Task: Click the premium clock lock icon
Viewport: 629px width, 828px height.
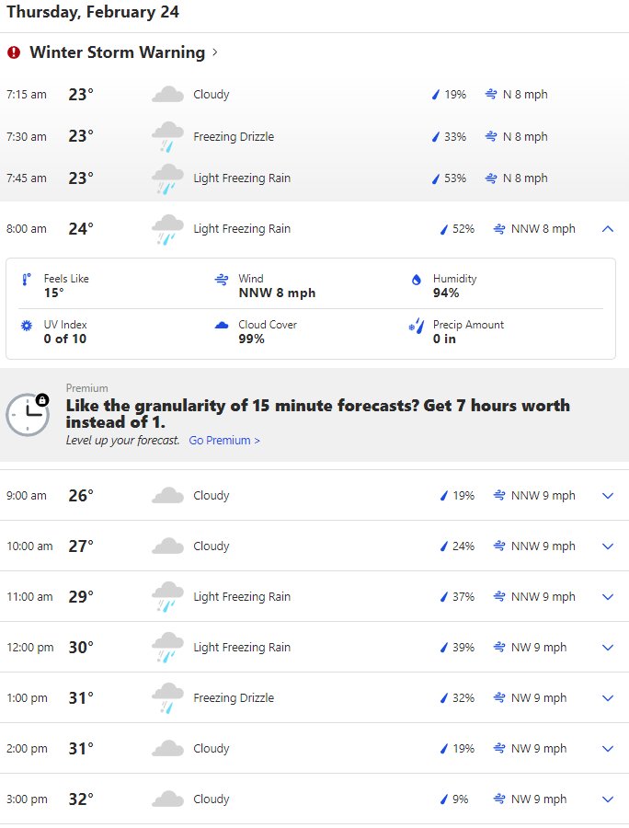Action: (28, 414)
